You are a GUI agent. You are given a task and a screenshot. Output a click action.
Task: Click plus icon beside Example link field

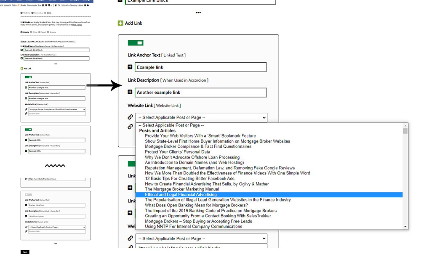[130, 67]
